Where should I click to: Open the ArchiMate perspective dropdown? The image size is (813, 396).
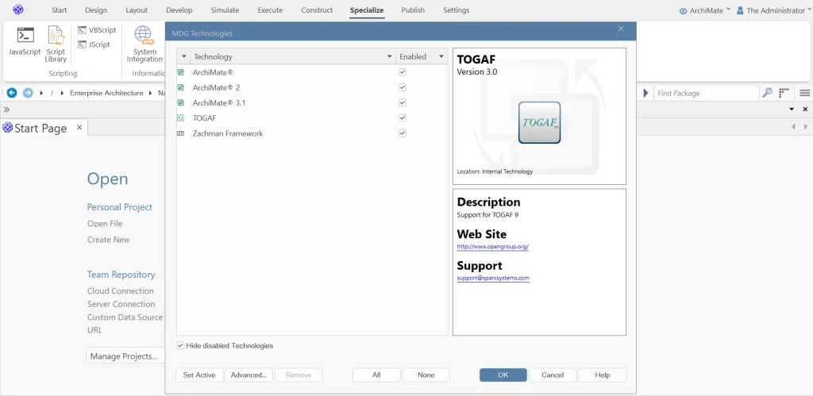(729, 10)
